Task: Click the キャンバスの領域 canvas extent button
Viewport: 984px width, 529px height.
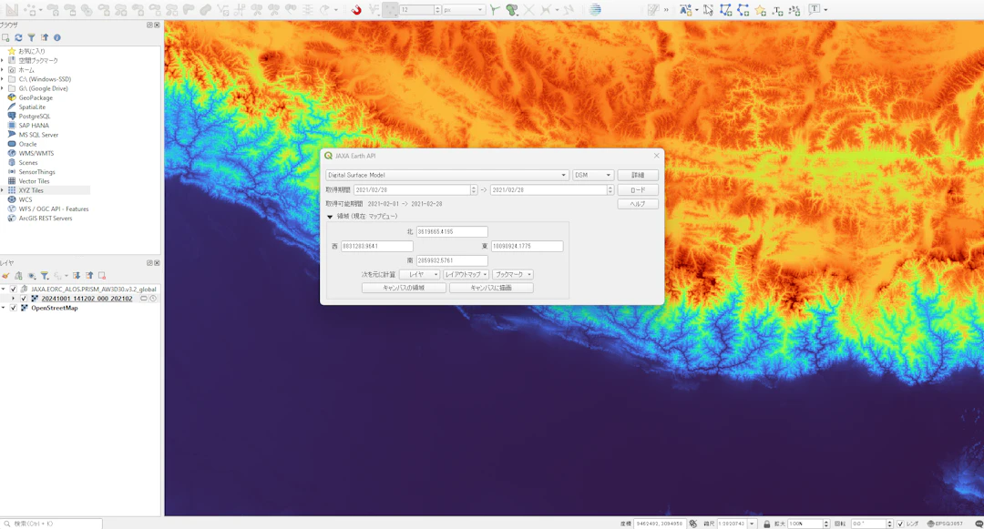Action: coord(404,288)
